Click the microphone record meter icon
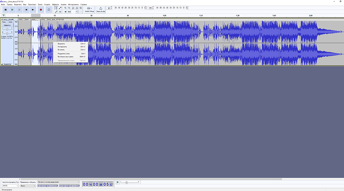The width and height of the screenshot is (344, 191). tap(109, 8)
